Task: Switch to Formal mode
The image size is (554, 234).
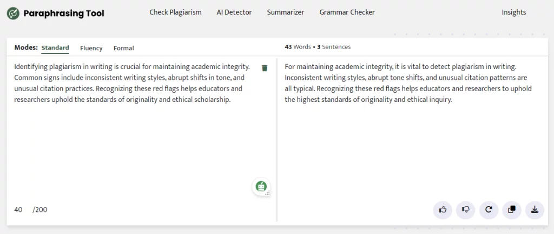Action: point(123,49)
